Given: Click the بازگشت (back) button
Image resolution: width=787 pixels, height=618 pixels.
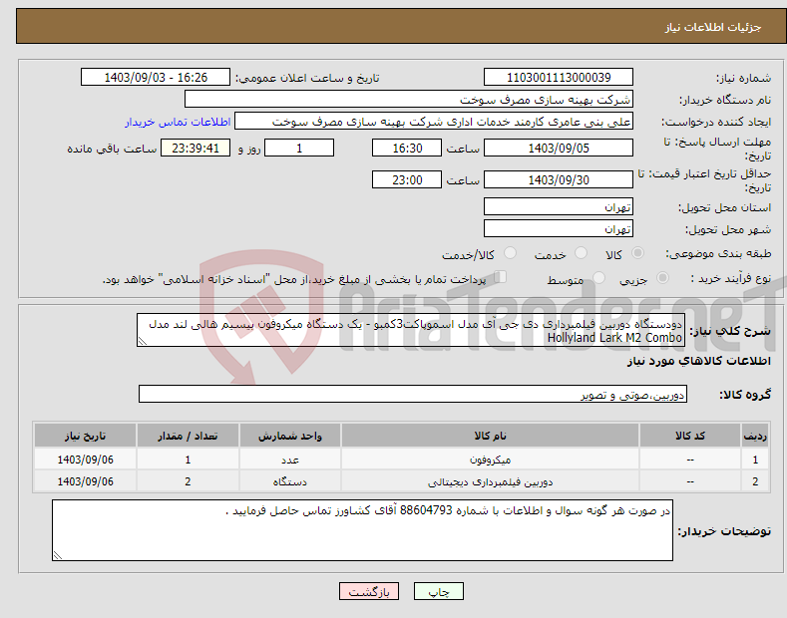Looking at the screenshot, I should pyautogui.click(x=369, y=591).
